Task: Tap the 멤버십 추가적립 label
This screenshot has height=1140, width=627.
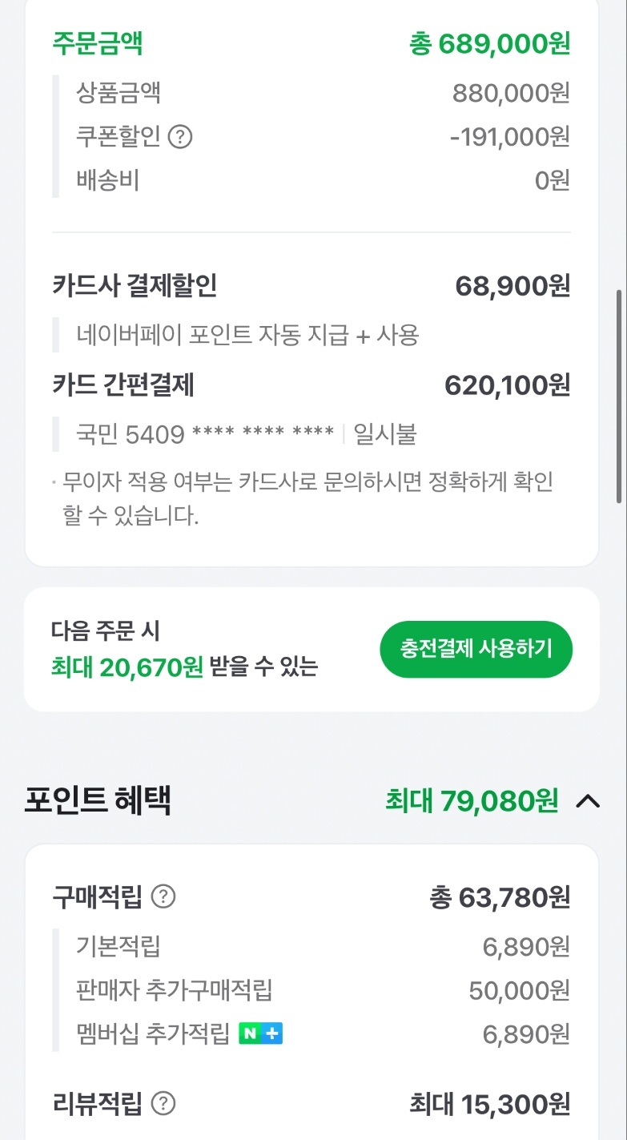Action: [x=153, y=1033]
